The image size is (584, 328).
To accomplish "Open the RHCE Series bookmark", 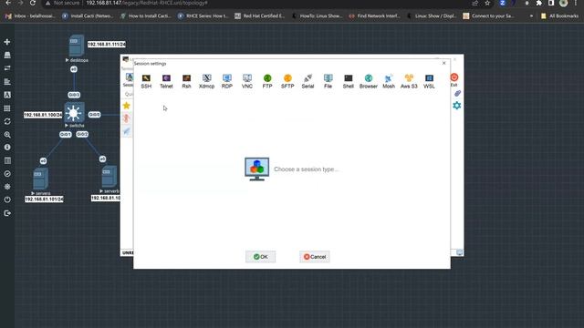I will pos(203,16).
